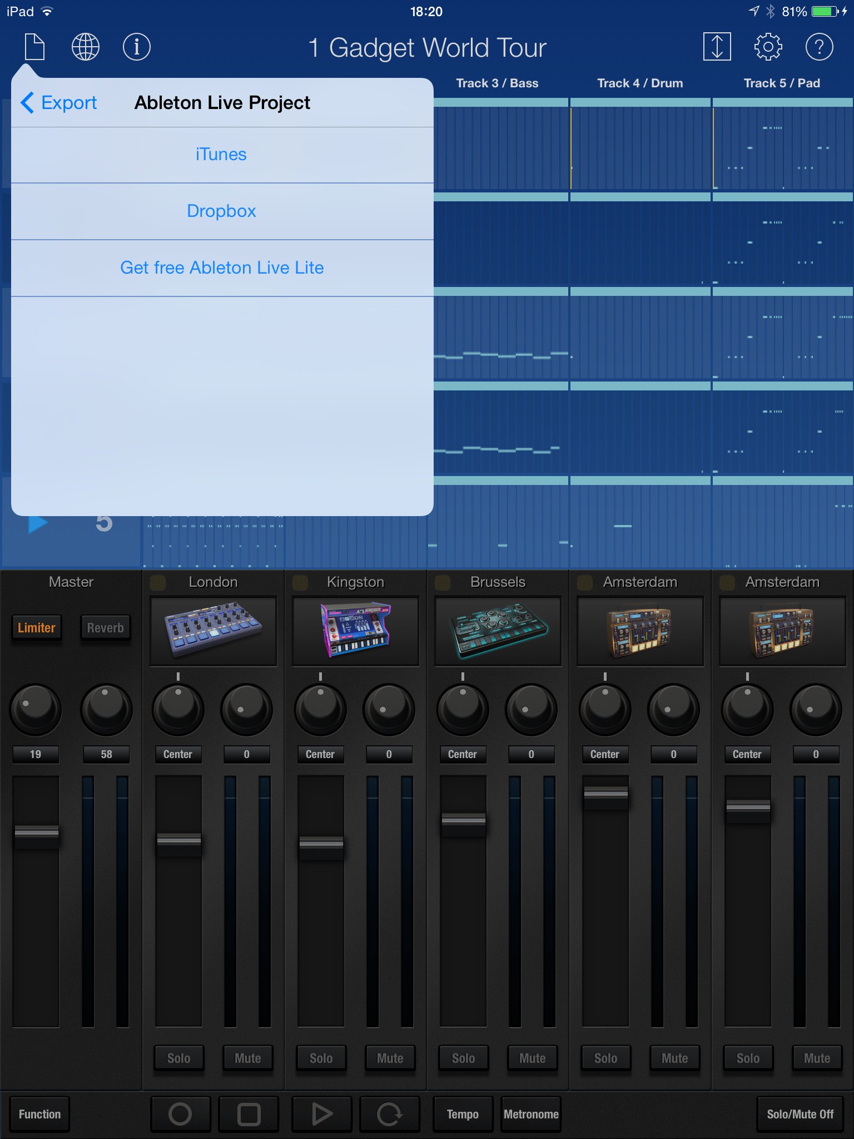Image resolution: width=854 pixels, height=1139 pixels.
Task: Mute Track 5 Amsterdam pad
Action: click(817, 1058)
